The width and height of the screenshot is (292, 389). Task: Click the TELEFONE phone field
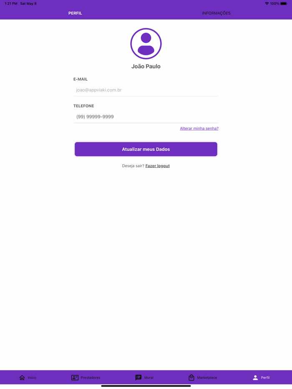[x=146, y=117]
